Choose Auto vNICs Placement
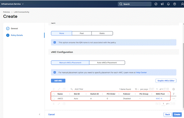 click(x=107, y=62)
